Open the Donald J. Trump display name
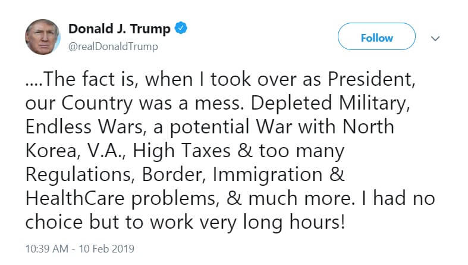The width and height of the screenshot is (468, 265). click(120, 29)
